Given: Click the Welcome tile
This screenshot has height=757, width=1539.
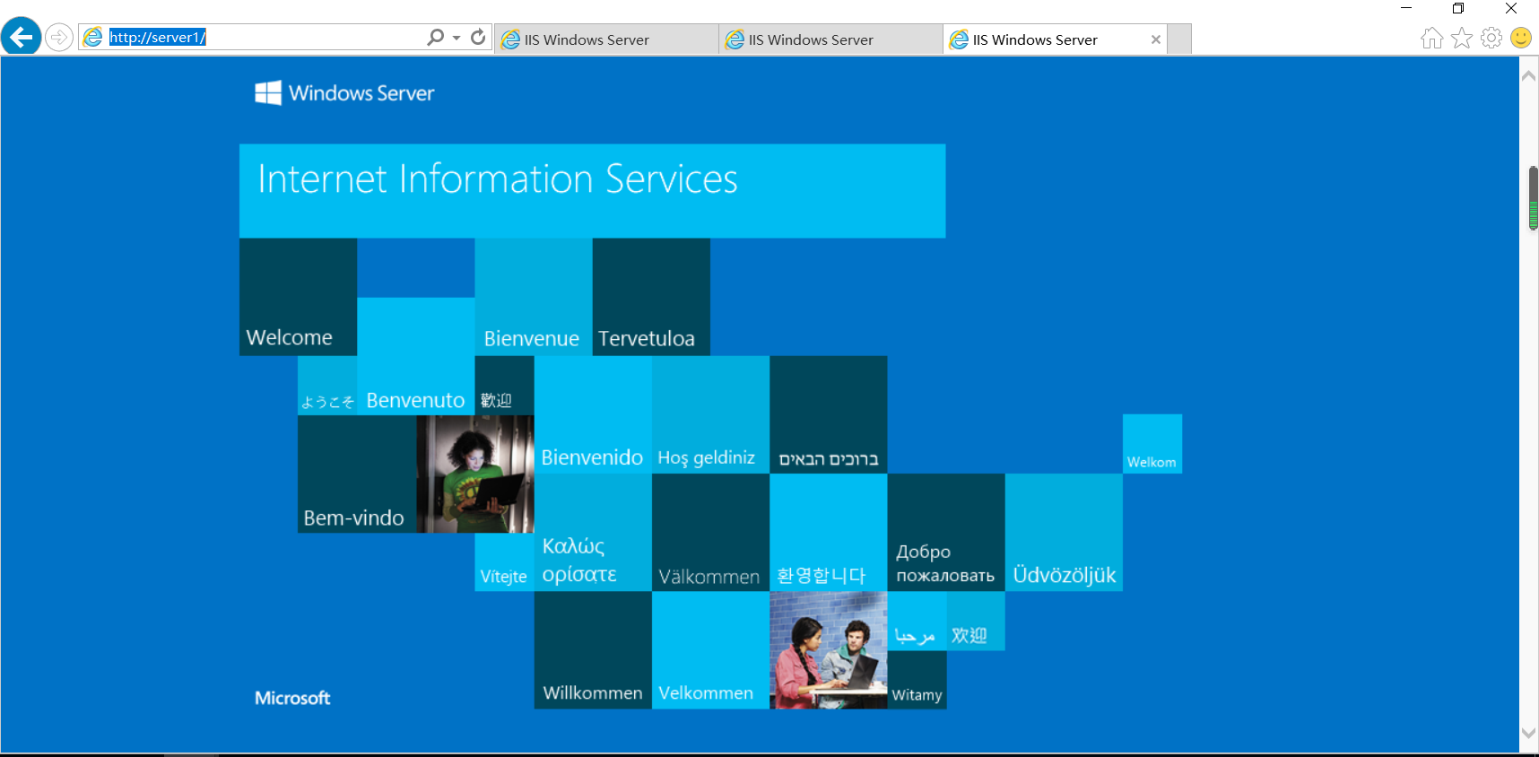Looking at the screenshot, I should (x=298, y=297).
